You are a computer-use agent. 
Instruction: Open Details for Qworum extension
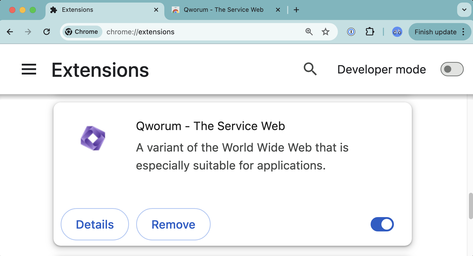(95, 224)
